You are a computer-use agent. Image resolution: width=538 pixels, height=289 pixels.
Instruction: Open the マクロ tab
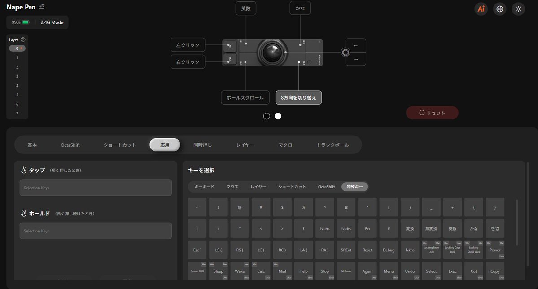[x=285, y=145]
